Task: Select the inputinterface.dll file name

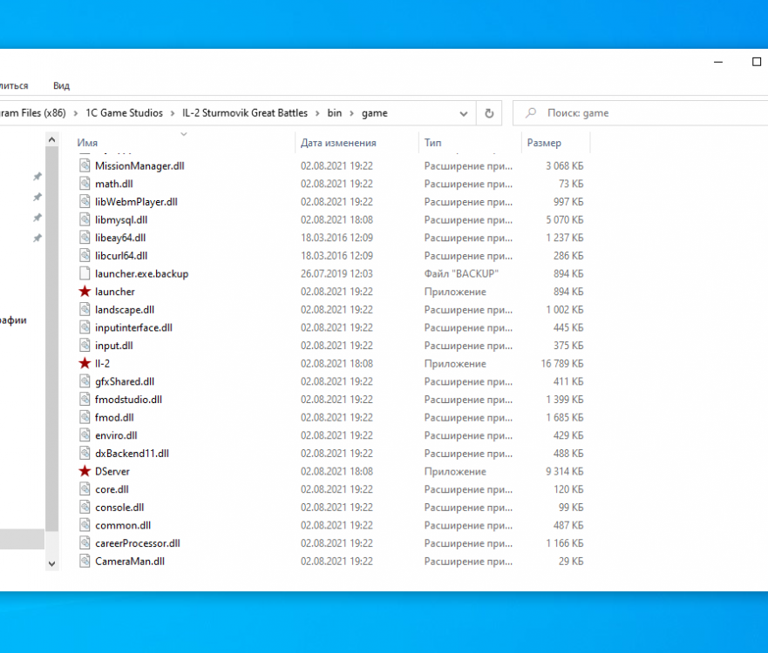Action: 133,327
